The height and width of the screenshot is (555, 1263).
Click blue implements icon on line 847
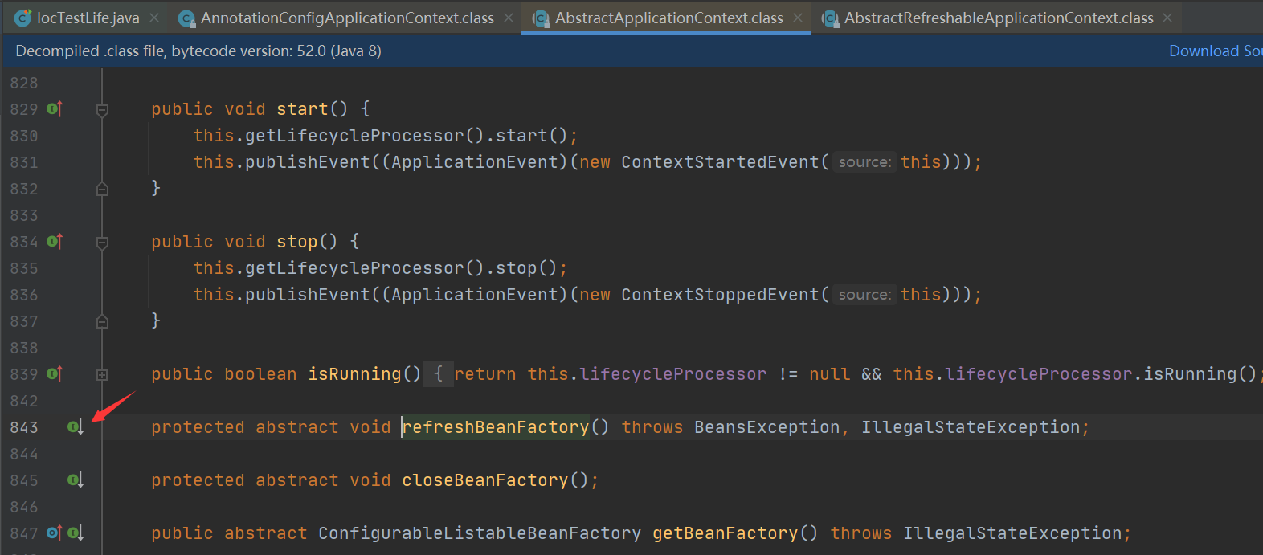[55, 533]
